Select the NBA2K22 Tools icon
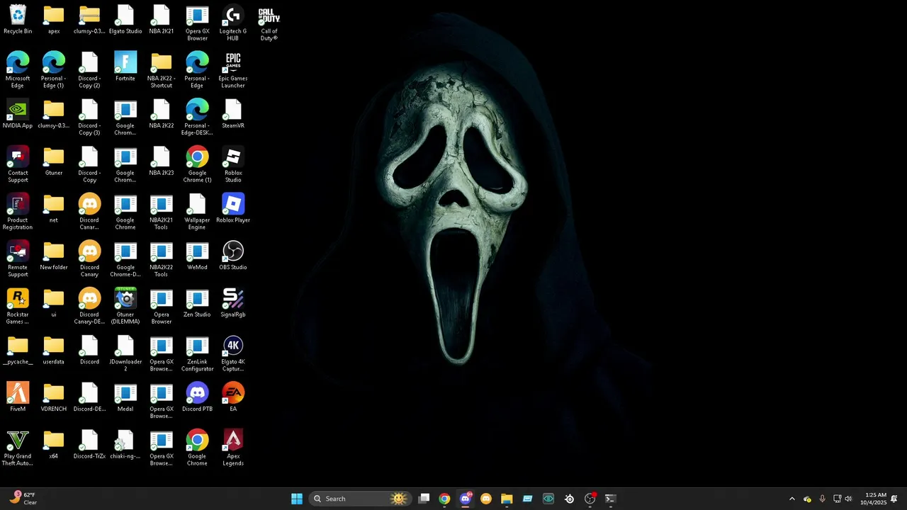This screenshot has width=907, height=510. tap(162, 259)
